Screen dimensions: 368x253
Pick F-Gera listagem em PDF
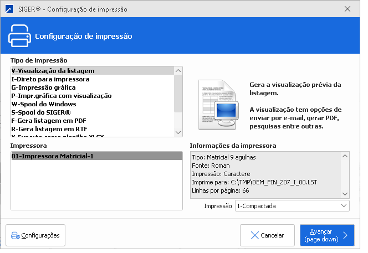pos(93,121)
